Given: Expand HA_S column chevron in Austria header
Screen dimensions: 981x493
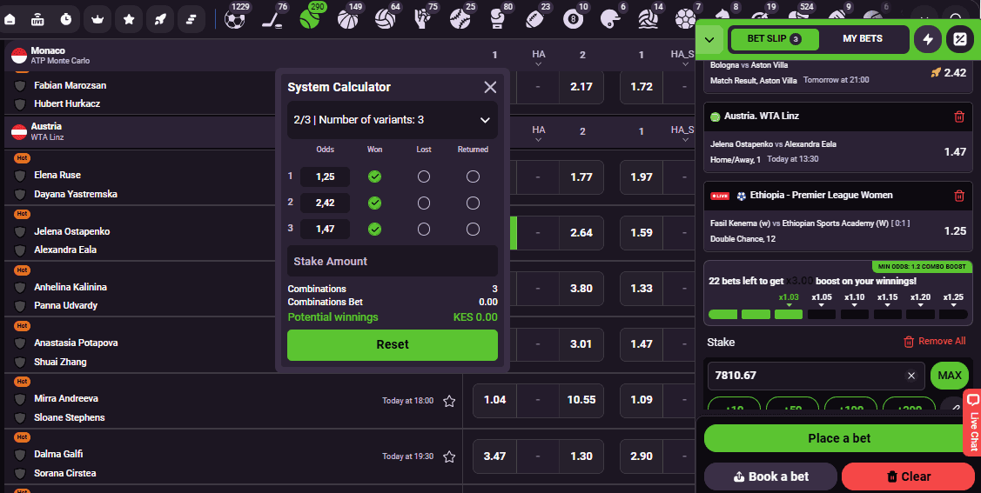Looking at the screenshot, I should tap(685, 140).
